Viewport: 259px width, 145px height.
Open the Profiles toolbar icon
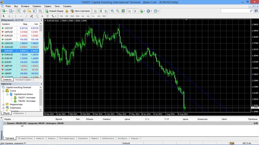[11, 11]
